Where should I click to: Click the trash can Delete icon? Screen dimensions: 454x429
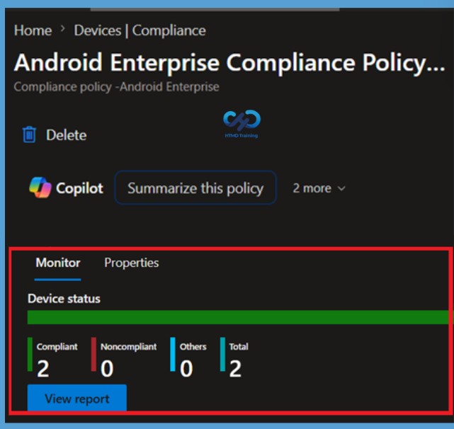(29, 135)
